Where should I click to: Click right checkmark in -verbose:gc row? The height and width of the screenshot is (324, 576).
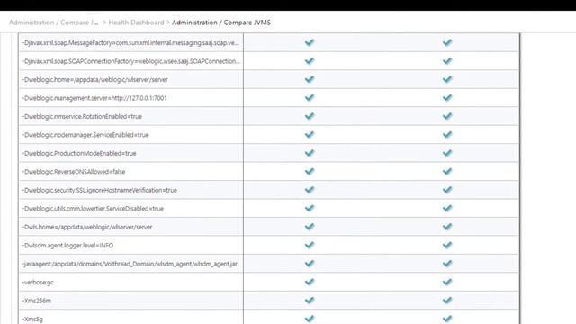(x=447, y=282)
